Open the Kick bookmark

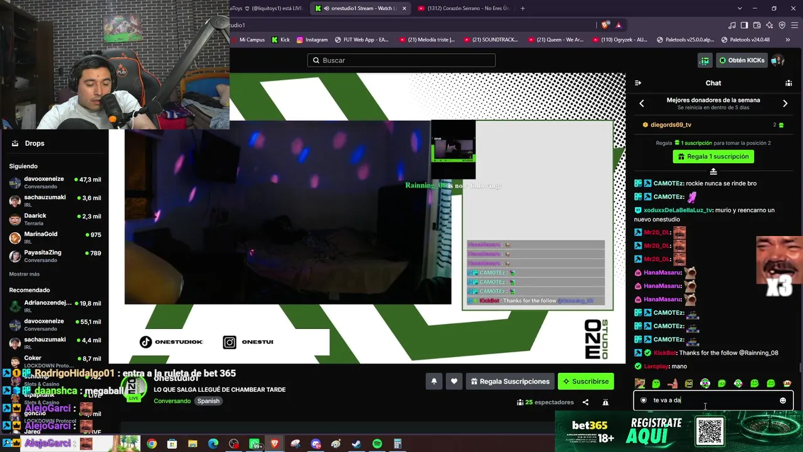(x=280, y=40)
